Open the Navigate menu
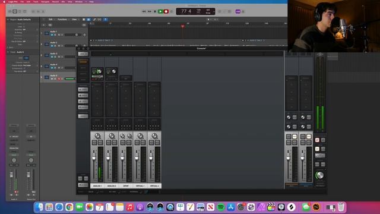Image resolution: width=380 pixels, height=214 pixels. point(45,1)
